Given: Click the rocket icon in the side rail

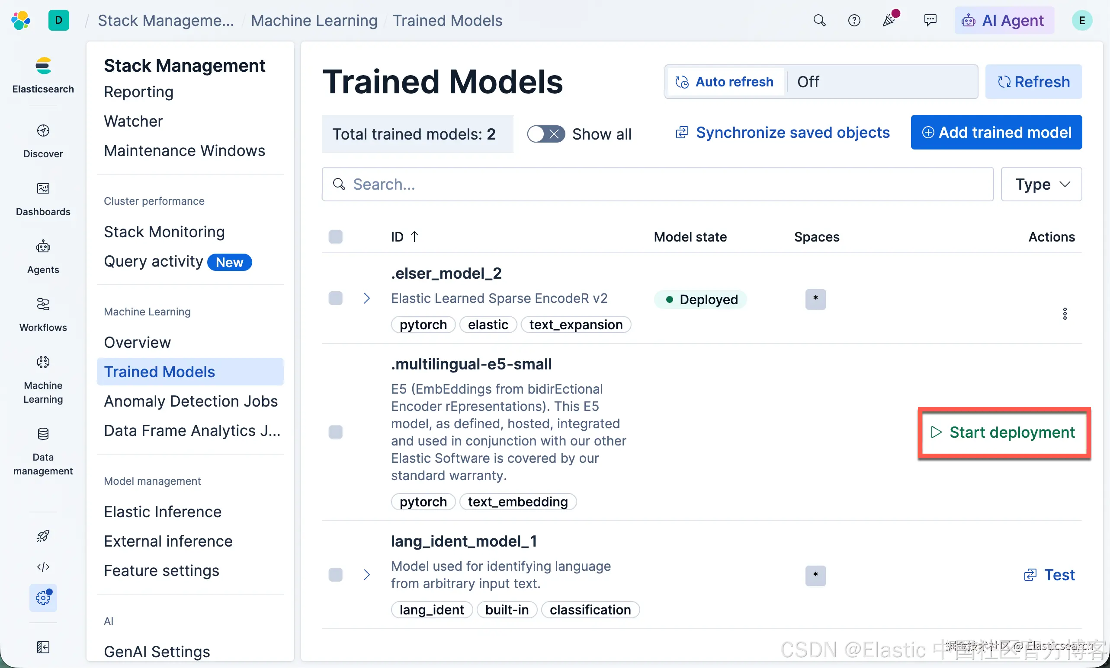Looking at the screenshot, I should coord(43,535).
